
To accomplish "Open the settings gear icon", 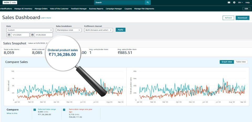I will click(234, 2).
